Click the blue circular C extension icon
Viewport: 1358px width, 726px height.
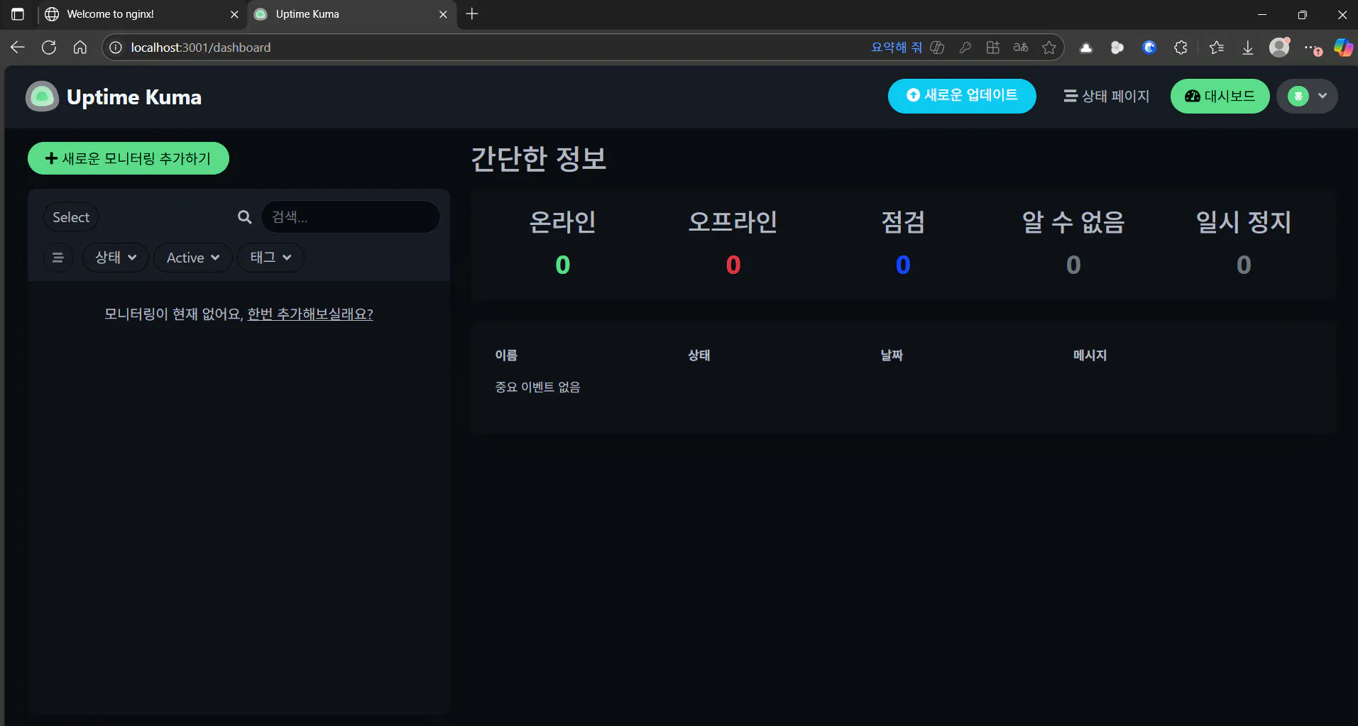(1149, 48)
